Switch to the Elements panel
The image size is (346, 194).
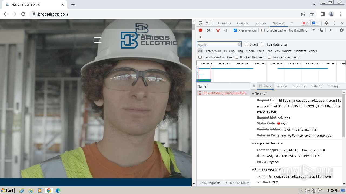224,23
